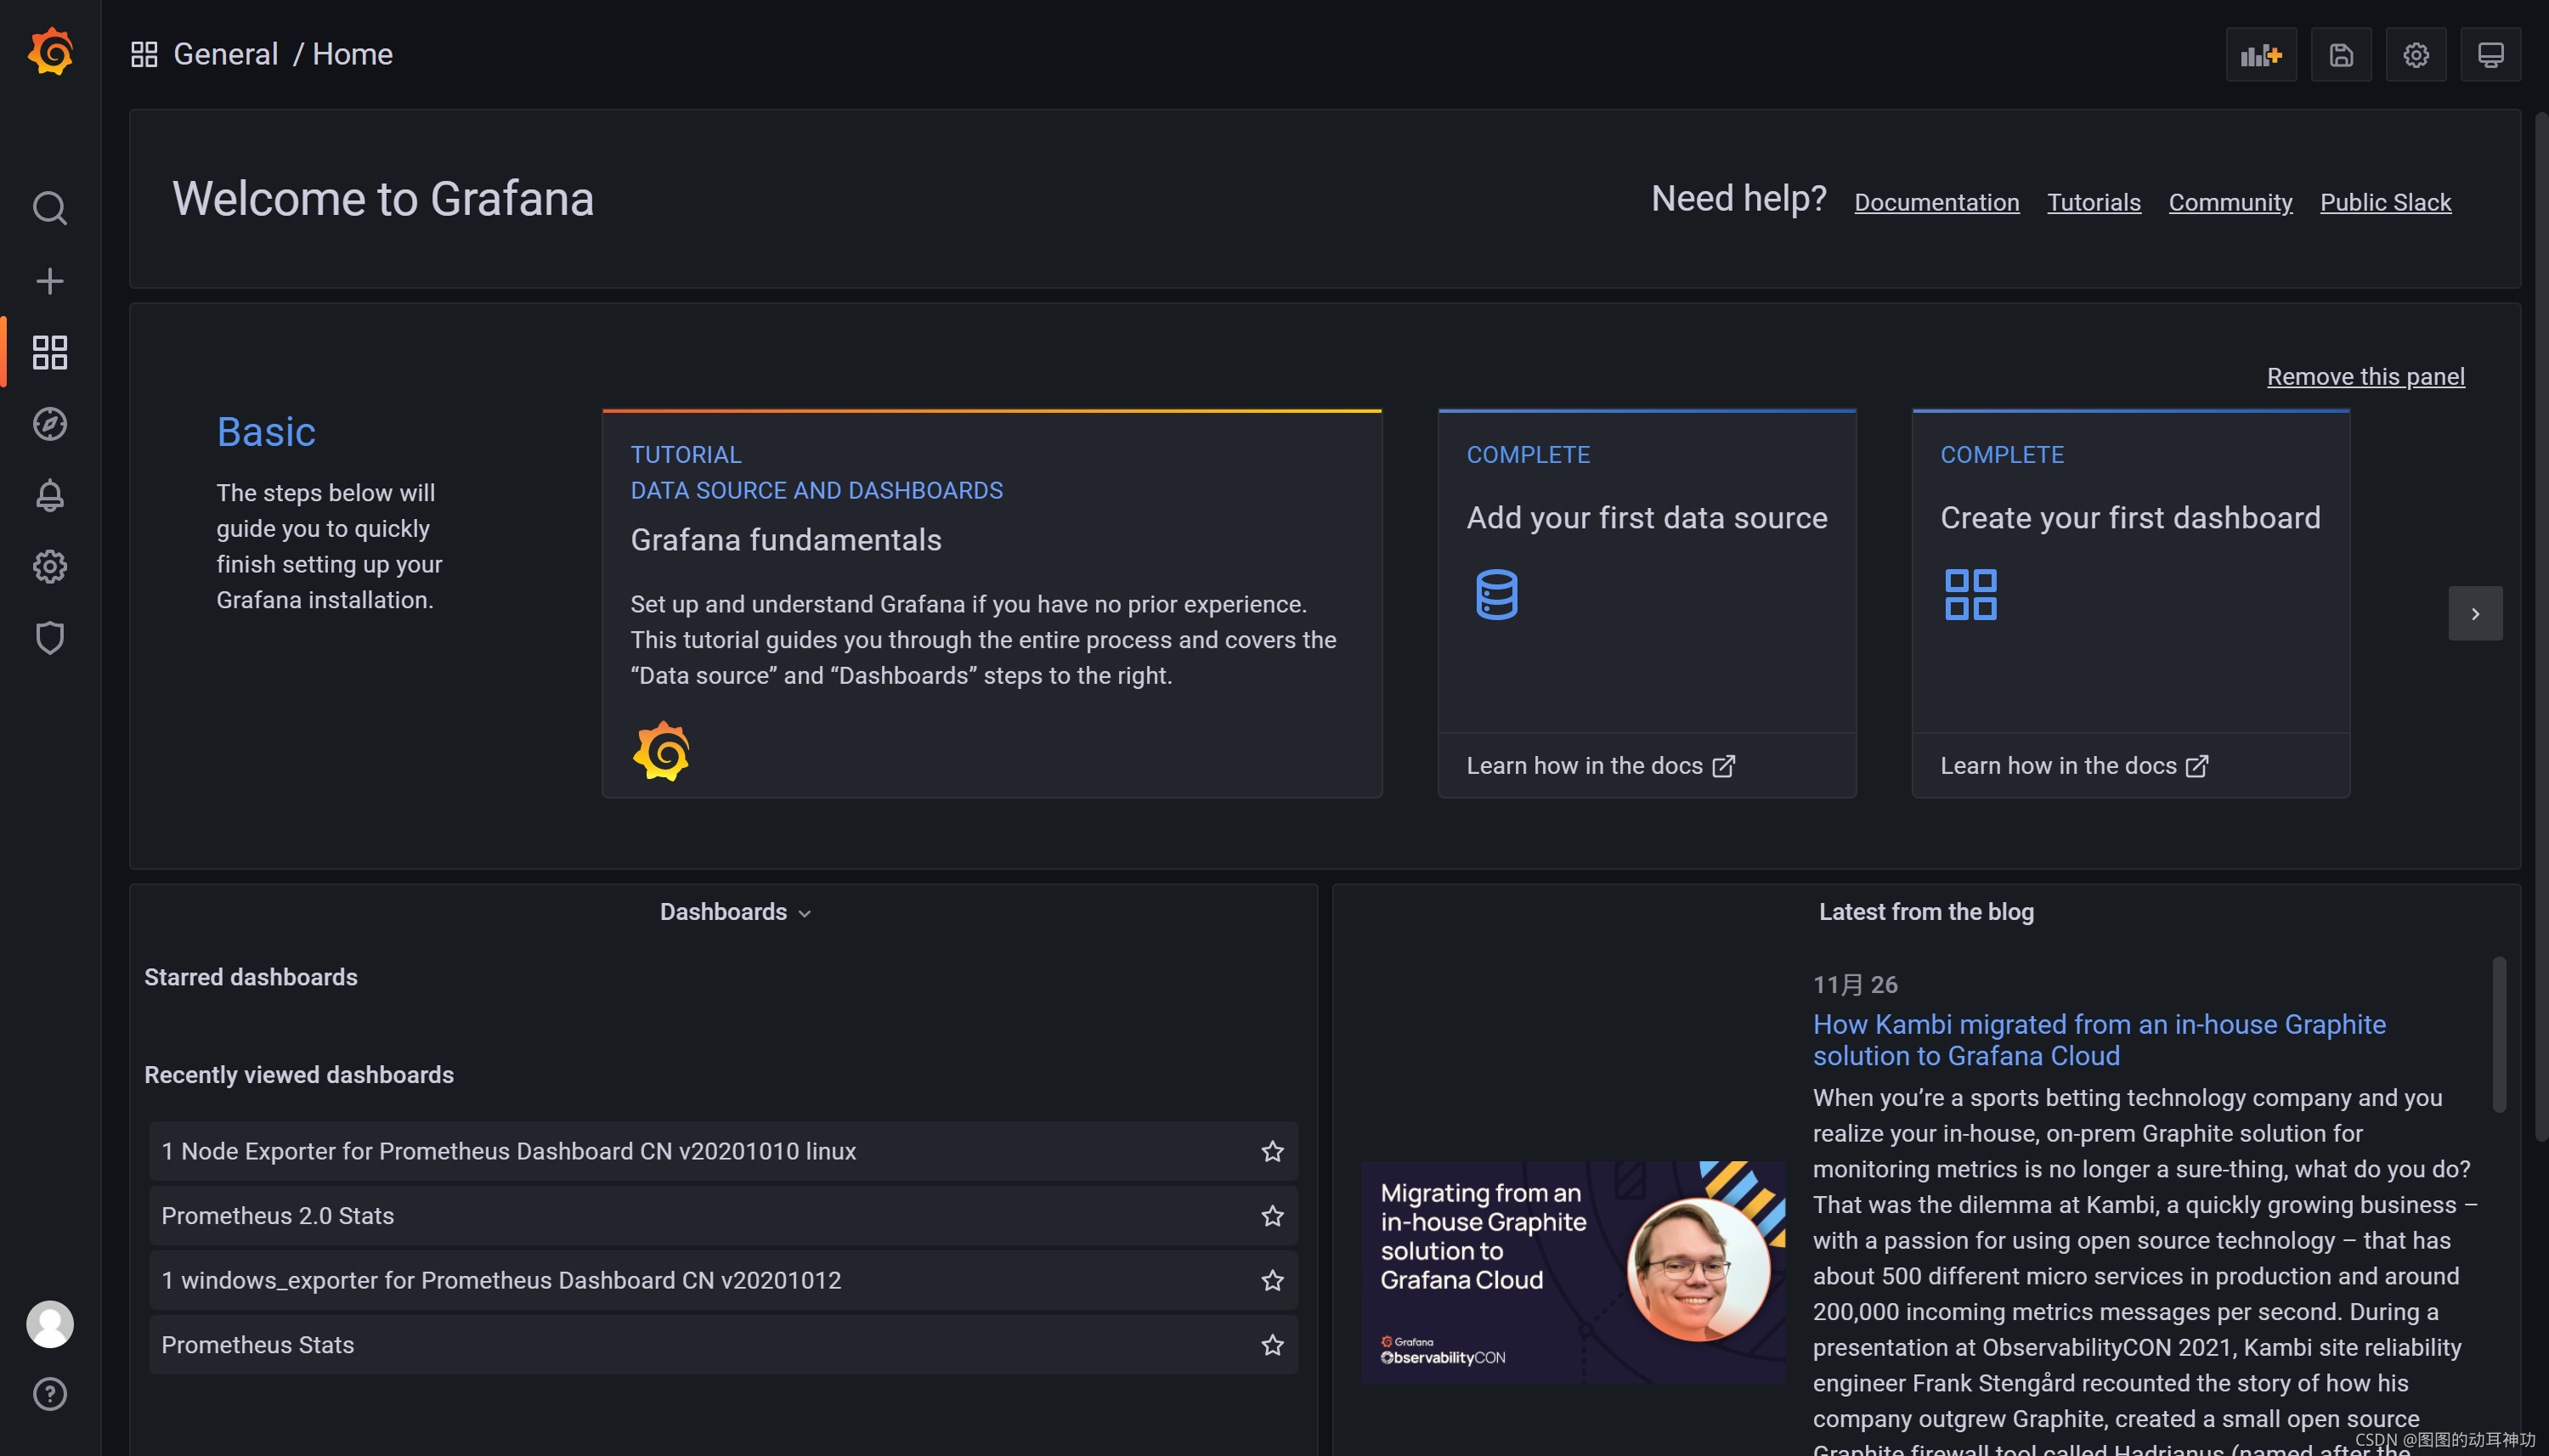Click the Save dashboard icon

(2340, 55)
